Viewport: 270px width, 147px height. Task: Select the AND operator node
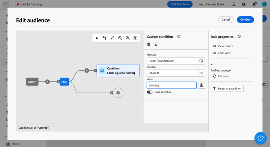[x=64, y=82]
